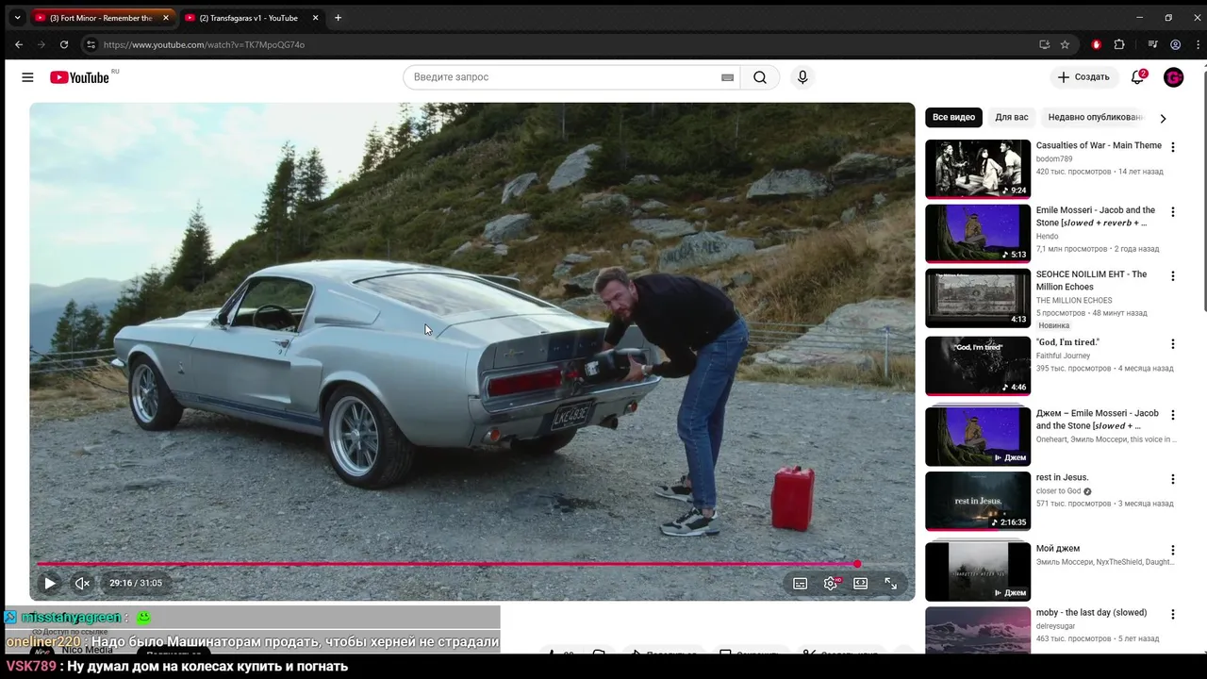Screen dimensions: 1207x679
Task: Select the 'Недавно опубликованные' chip
Action: [1095, 117]
